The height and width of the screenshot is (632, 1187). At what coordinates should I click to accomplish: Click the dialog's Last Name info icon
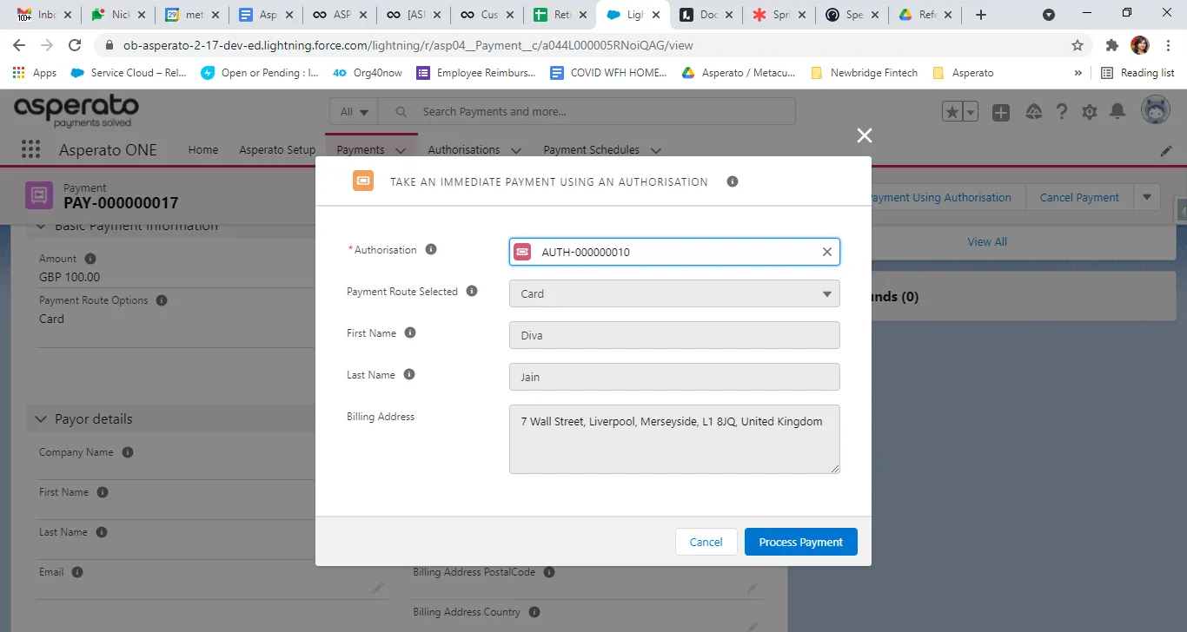pyautogui.click(x=409, y=374)
